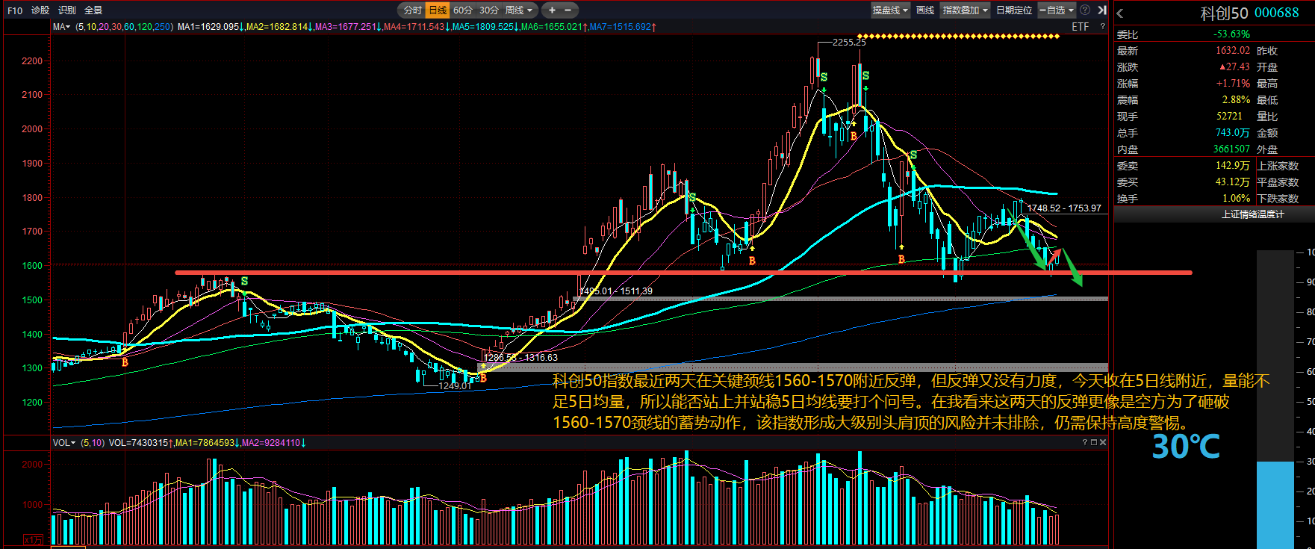Image resolution: width=1315 pixels, height=549 pixels.
Task: Click the 科创50 index name
Action: (1224, 13)
